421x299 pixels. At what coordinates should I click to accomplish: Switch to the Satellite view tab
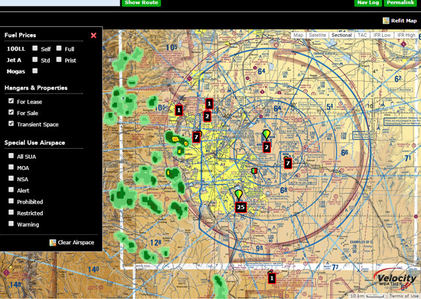click(x=317, y=35)
